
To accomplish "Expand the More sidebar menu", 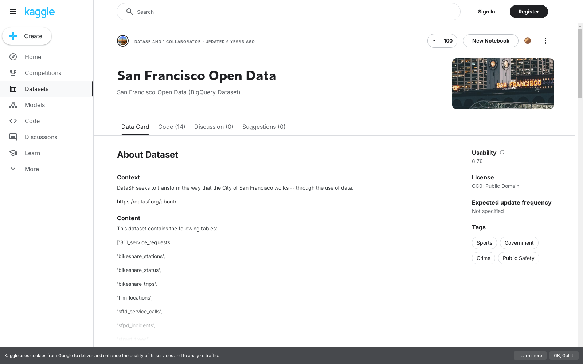I will pyautogui.click(x=13, y=169).
